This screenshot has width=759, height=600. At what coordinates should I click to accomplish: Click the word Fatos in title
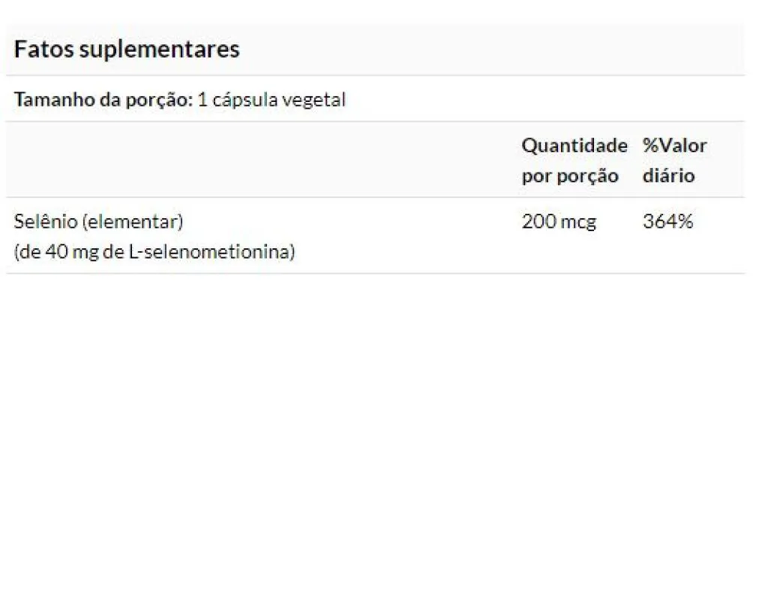point(44,49)
